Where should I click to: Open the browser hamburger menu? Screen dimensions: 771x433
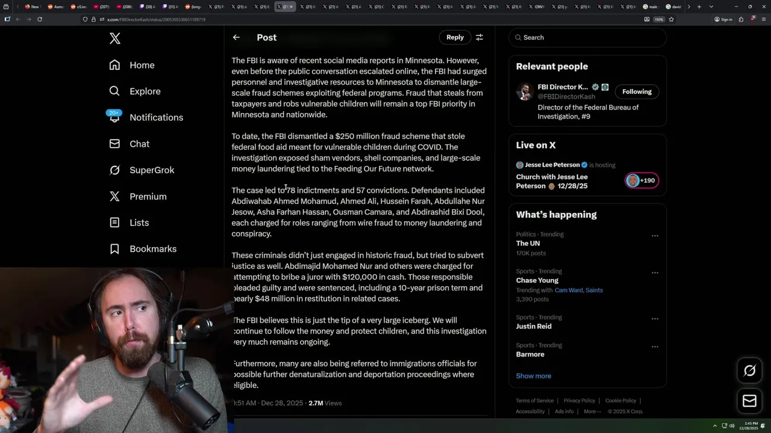(763, 19)
